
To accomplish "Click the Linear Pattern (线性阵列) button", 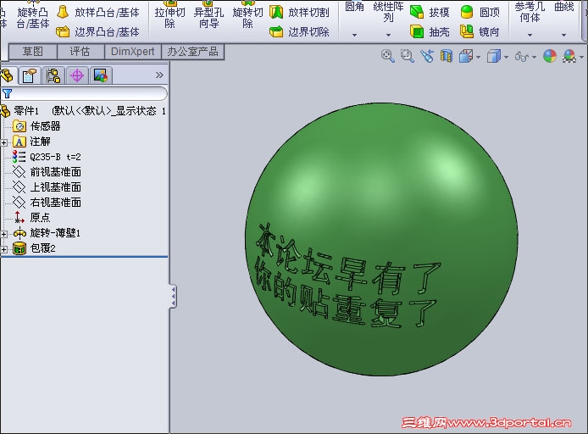I will pyautogui.click(x=389, y=12).
